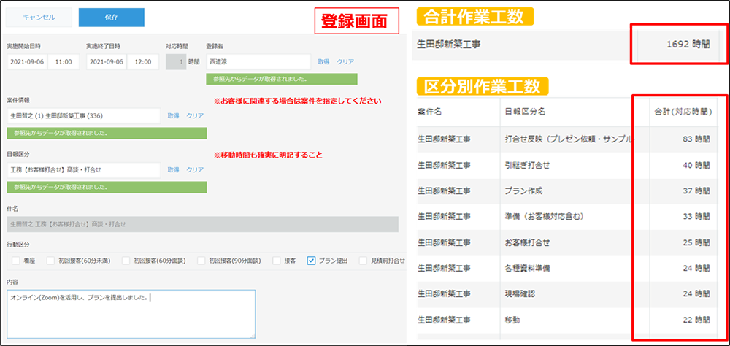Viewport: 730px width, 346px height.
Task: Uncheck the プラン提出 checkbox
Action: click(312, 261)
